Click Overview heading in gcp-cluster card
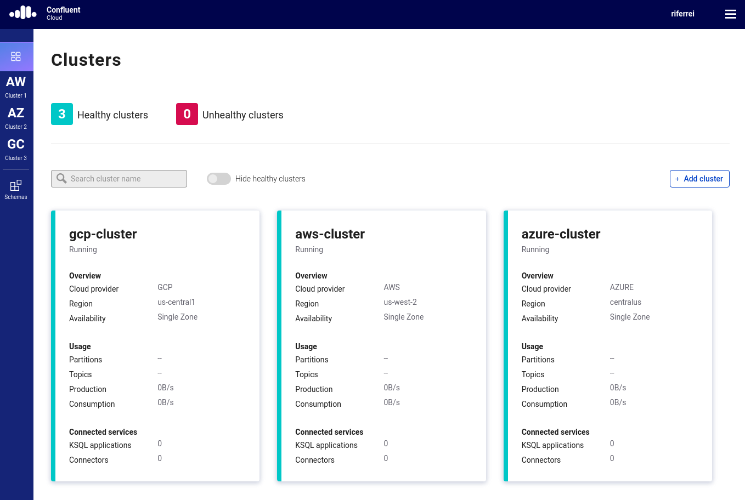 tap(85, 276)
